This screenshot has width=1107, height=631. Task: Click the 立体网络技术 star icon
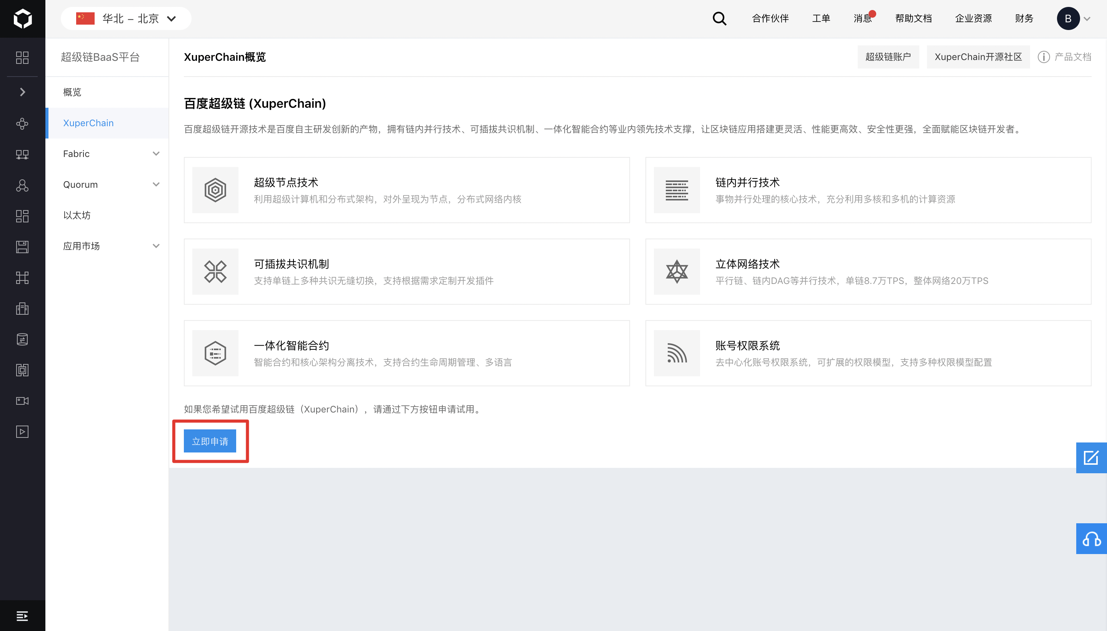(677, 271)
